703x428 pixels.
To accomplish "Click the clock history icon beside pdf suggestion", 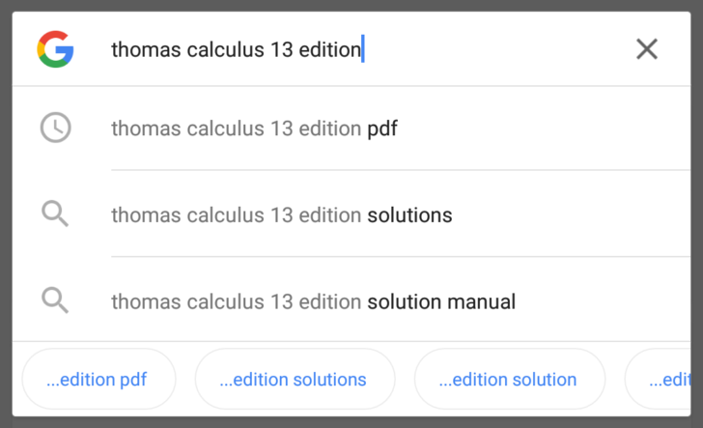I will (56, 128).
